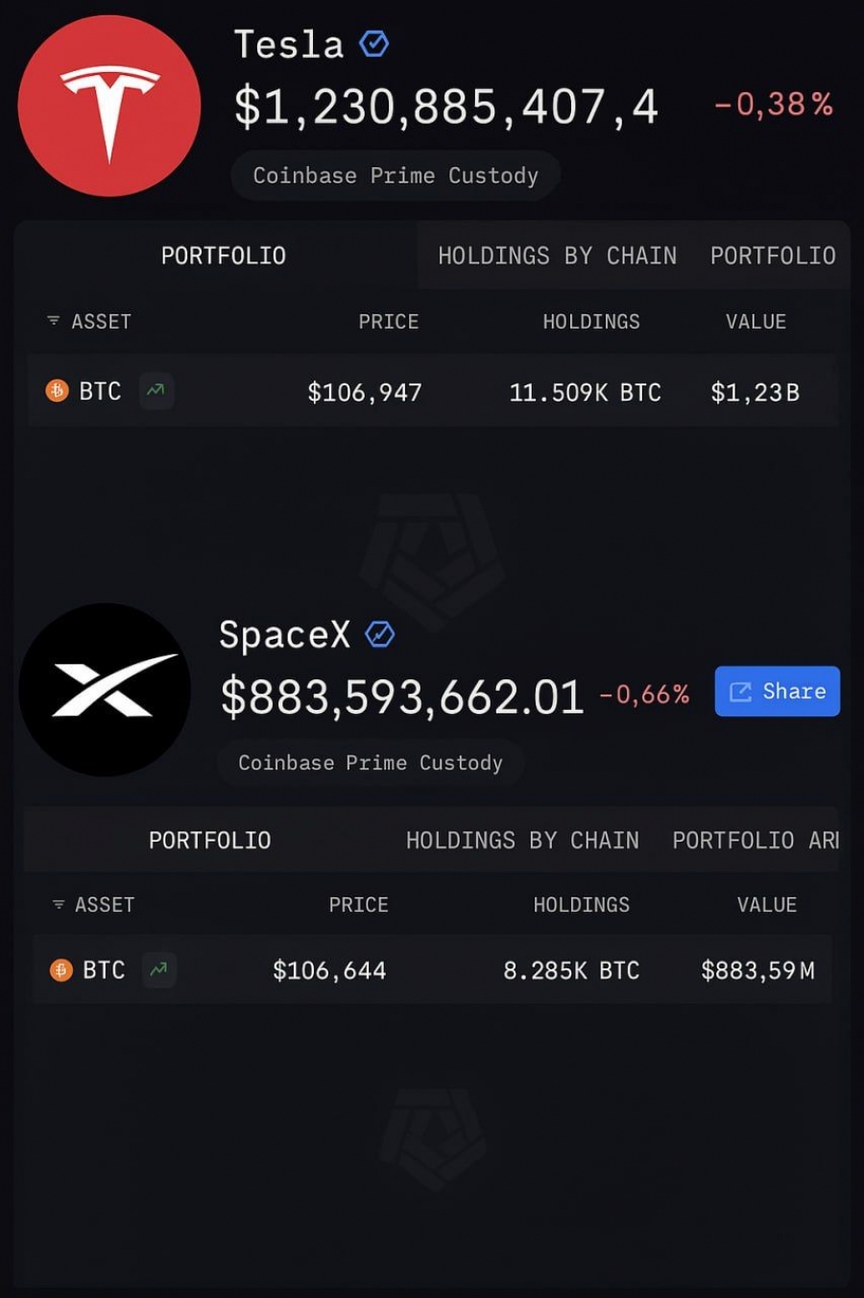The width and height of the screenshot is (864, 1298).
Task: Sort Tesla's table by the PRICE column
Action: click(389, 322)
